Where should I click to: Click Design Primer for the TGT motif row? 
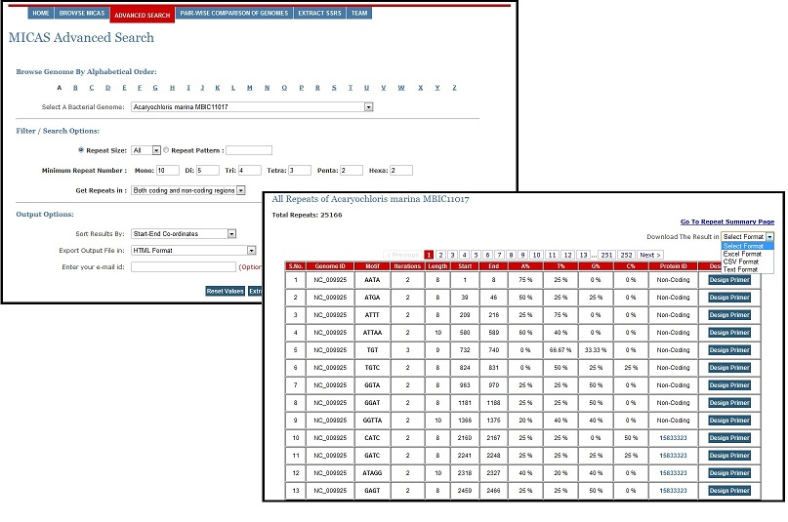729,350
